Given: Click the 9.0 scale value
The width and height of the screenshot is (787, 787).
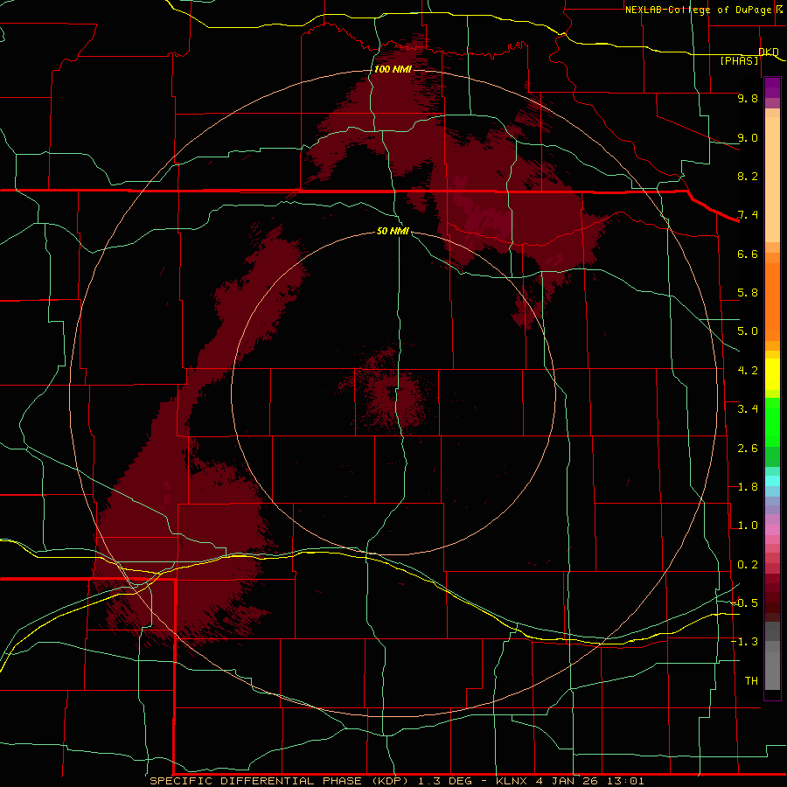Looking at the screenshot, I should (x=748, y=137).
